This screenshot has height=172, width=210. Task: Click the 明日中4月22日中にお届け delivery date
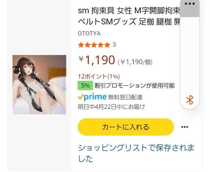[x=111, y=107]
